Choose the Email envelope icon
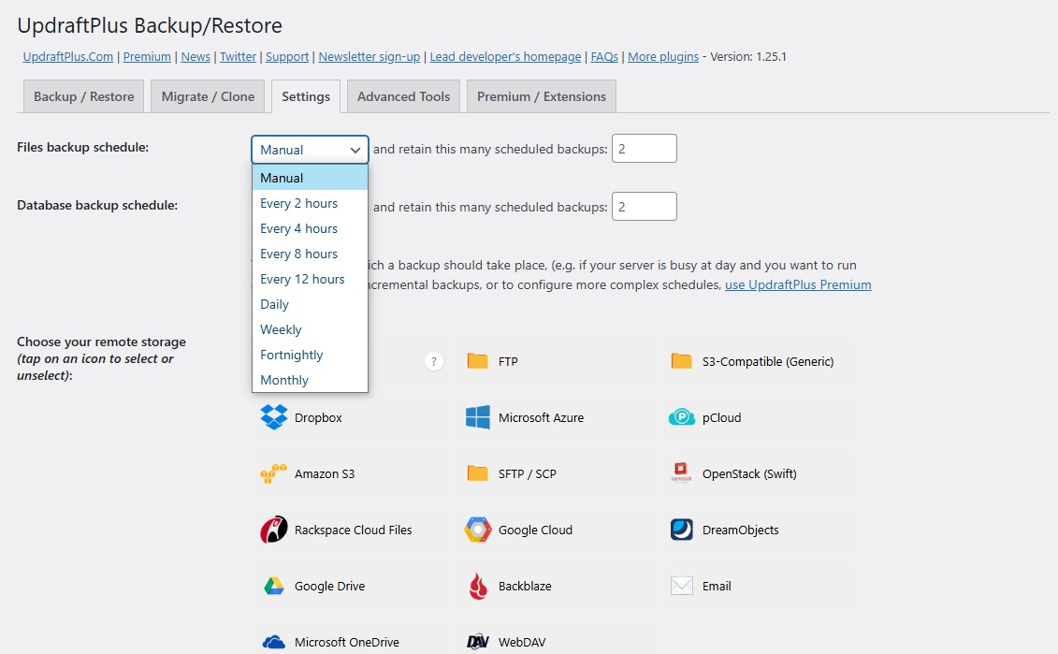1058x654 pixels. click(x=682, y=586)
